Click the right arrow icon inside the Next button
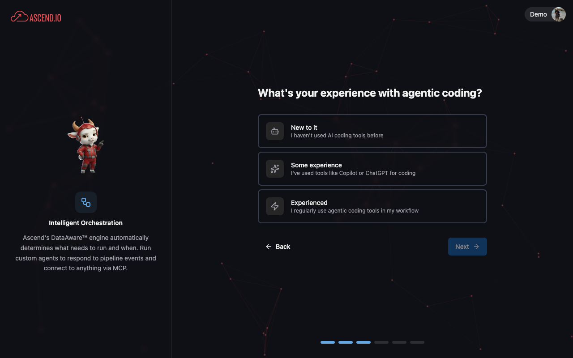The image size is (573, 358). 476,246
